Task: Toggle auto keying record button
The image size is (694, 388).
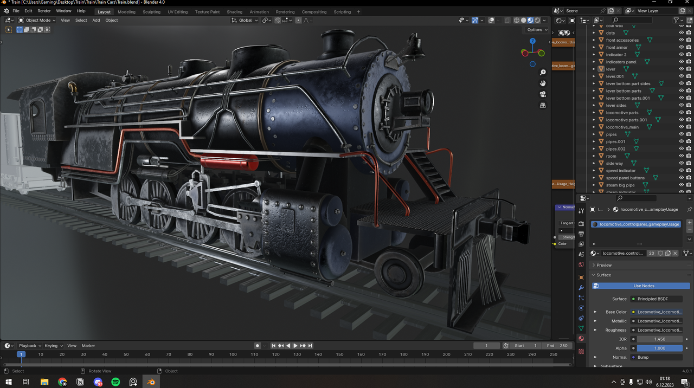Action: (258, 345)
